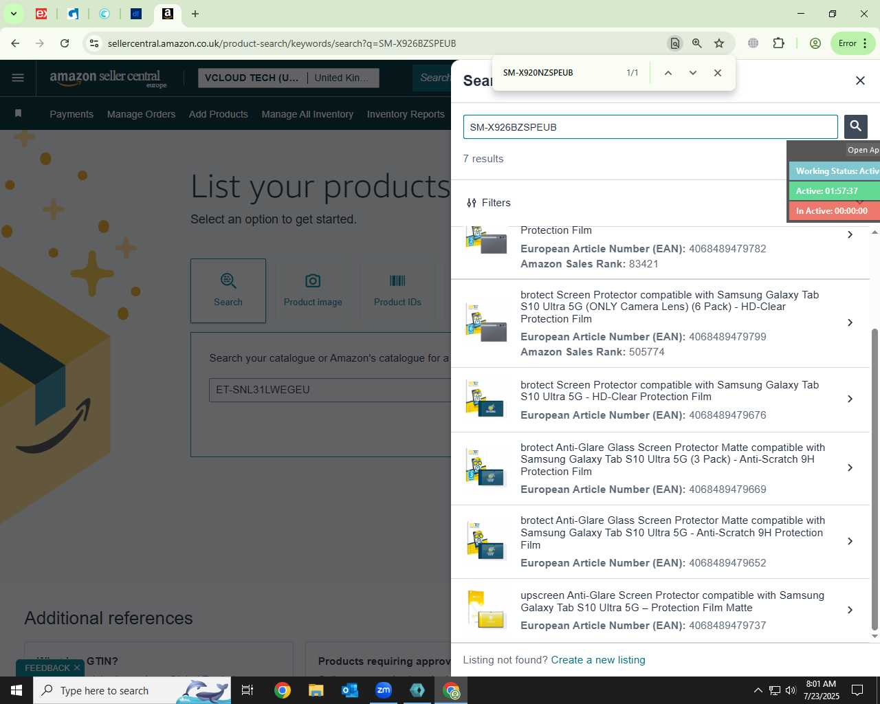Go forward in browser history
Image resolution: width=880 pixels, height=704 pixels.
(40, 43)
